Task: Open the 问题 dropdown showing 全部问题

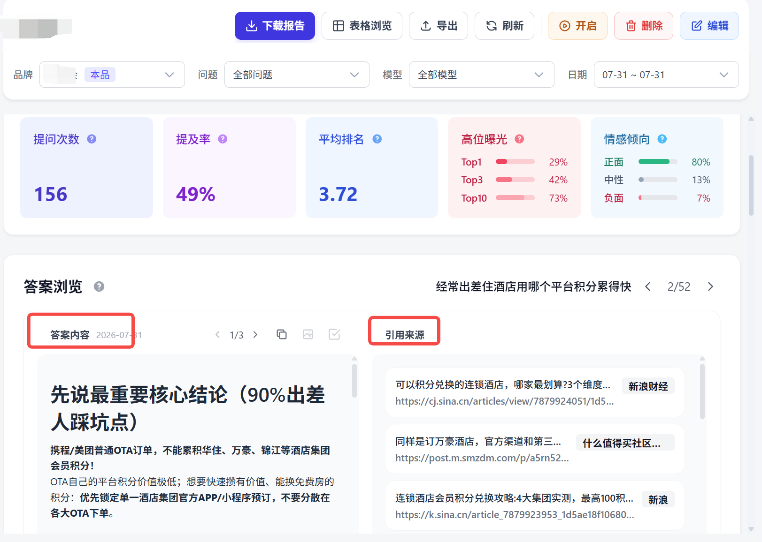Action: pos(297,75)
